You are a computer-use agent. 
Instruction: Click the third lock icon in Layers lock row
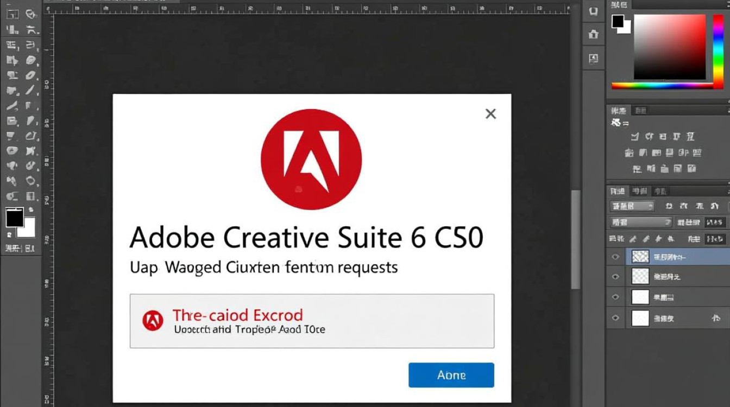[658, 238]
